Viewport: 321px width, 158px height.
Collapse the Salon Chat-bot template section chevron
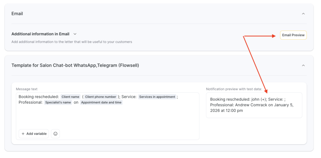pyautogui.click(x=303, y=66)
